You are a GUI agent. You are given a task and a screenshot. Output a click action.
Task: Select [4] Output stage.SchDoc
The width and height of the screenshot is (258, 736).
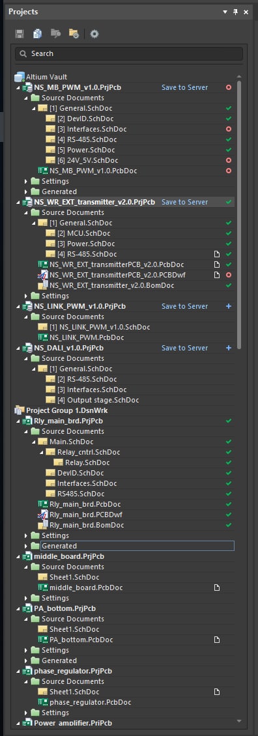tap(98, 400)
